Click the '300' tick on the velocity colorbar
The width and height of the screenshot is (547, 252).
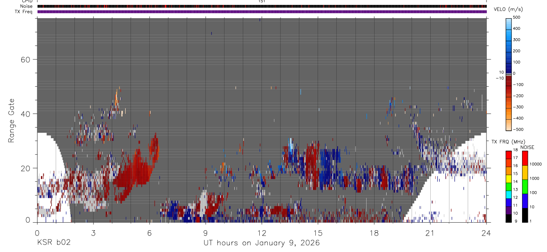point(517,40)
